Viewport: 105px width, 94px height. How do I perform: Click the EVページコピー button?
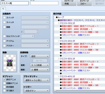click(84, 3)
